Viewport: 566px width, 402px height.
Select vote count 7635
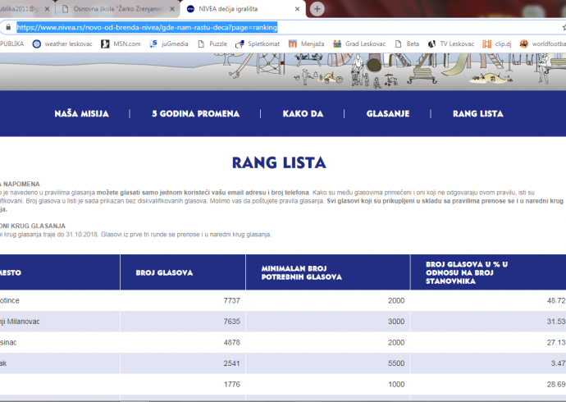[232, 322]
